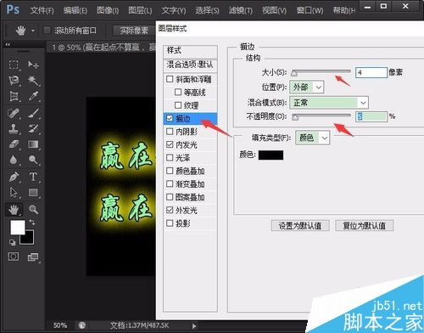The image size is (424, 333).
Task: Select the Brush tool
Action: pos(33,113)
